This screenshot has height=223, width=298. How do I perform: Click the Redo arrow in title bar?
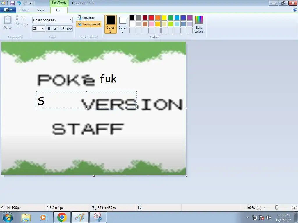pyautogui.click(x=25, y=3)
